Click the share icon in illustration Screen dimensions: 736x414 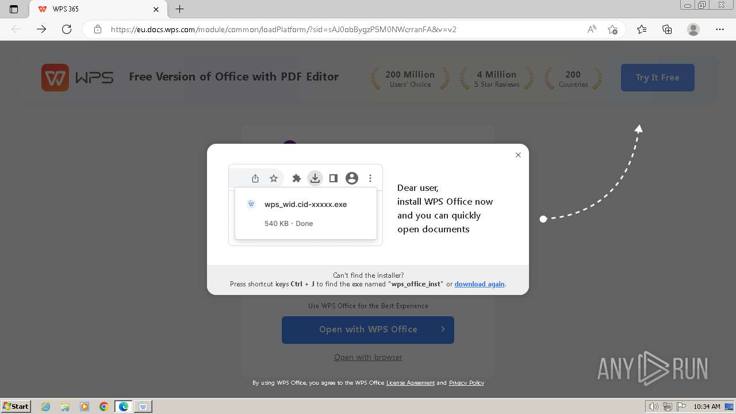(255, 178)
